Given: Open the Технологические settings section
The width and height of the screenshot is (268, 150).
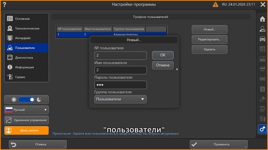Looking at the screenshot, I should (x=26, y=28).
